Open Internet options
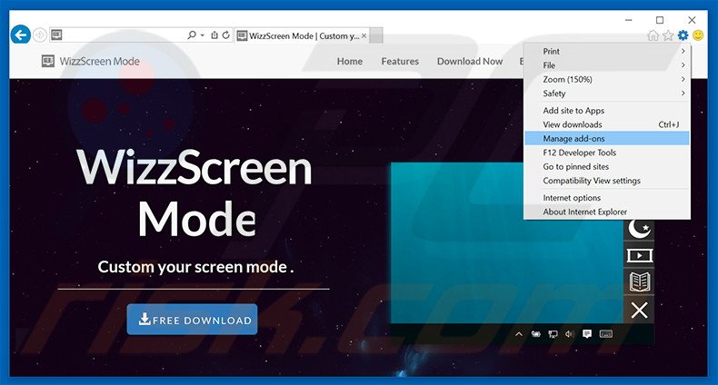Screen dimensions: 718x385 607,198
